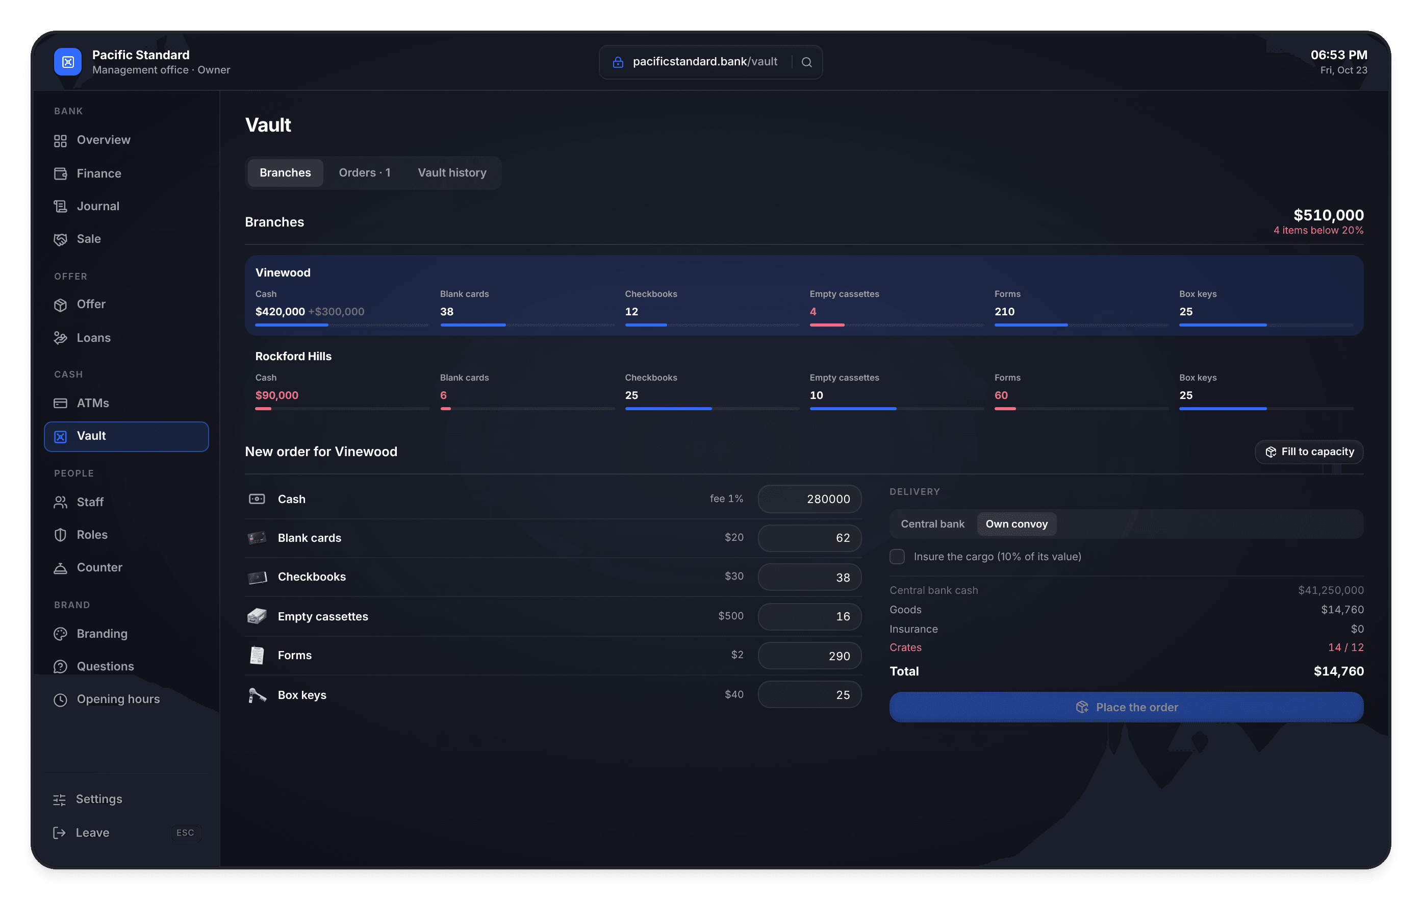The width and height of the screenshot is (1422, 900).
Task: Navigate to Loans
Action: click(x=126, y=337)
